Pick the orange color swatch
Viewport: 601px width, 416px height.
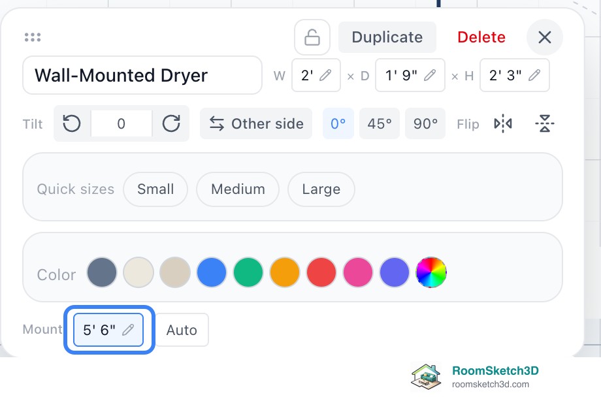(285, 272)
